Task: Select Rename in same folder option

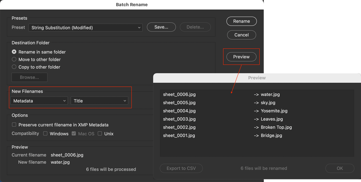Action: coord(14,52)
